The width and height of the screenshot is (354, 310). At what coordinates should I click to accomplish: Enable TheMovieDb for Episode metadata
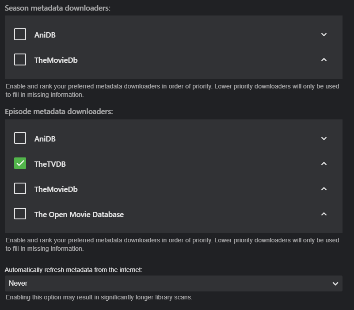coord(20,189)
